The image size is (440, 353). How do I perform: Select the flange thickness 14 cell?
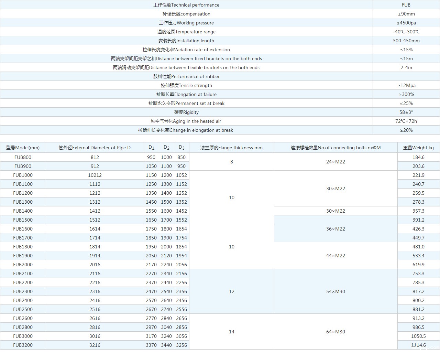pyautogui.click(x=231, y=332)
